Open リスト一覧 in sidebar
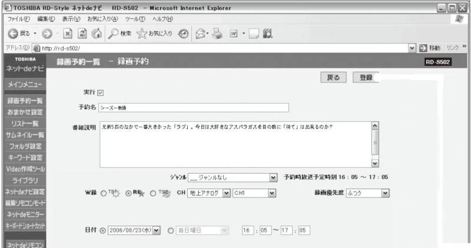Viewport: 471px width, 248px height. coord(25,124)
